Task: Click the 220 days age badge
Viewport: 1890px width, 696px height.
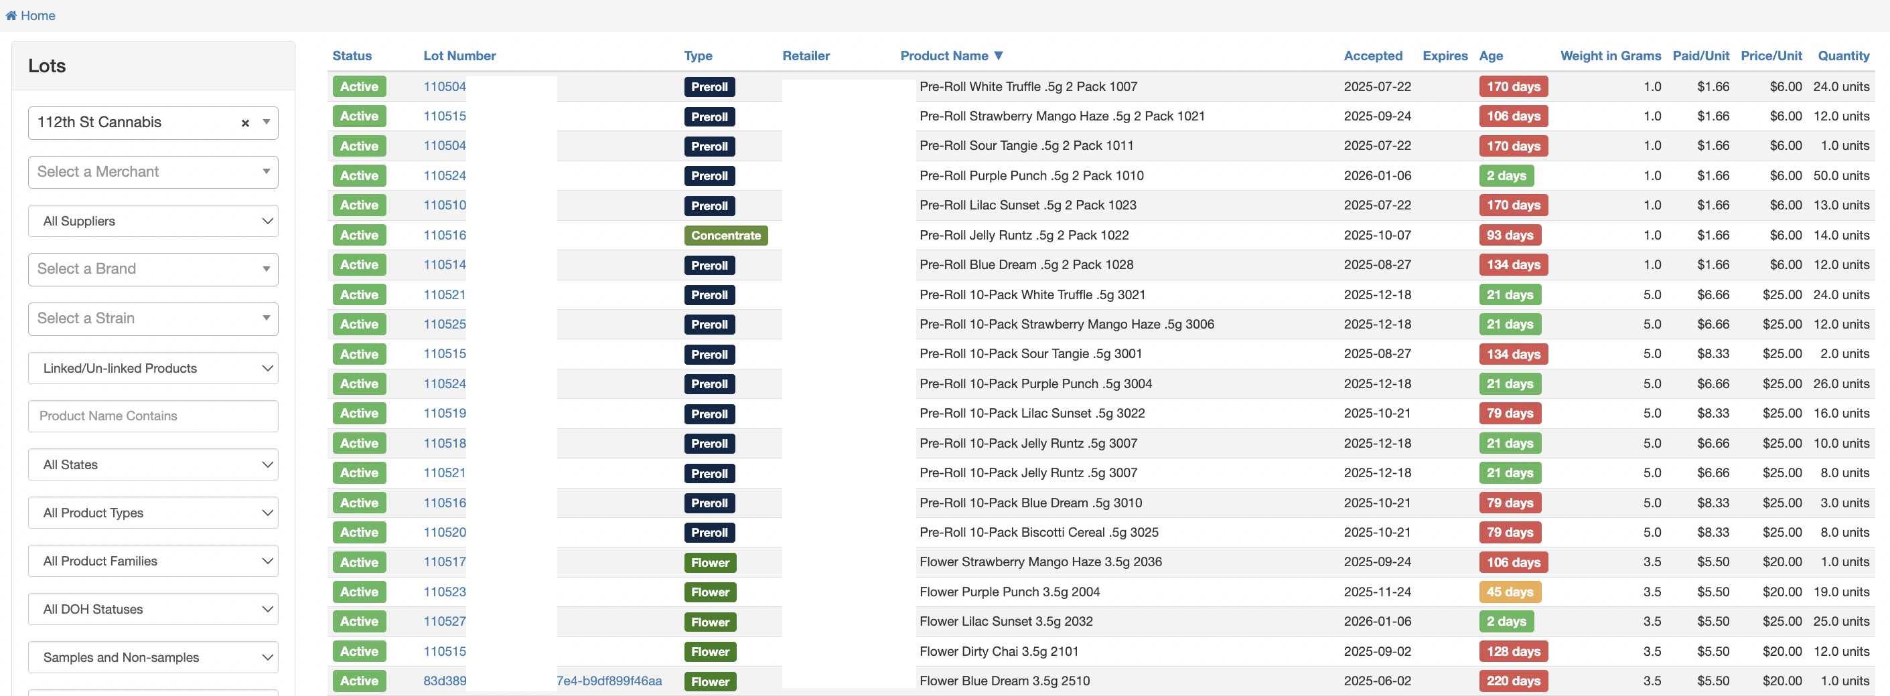Action: pos(1513,681)
